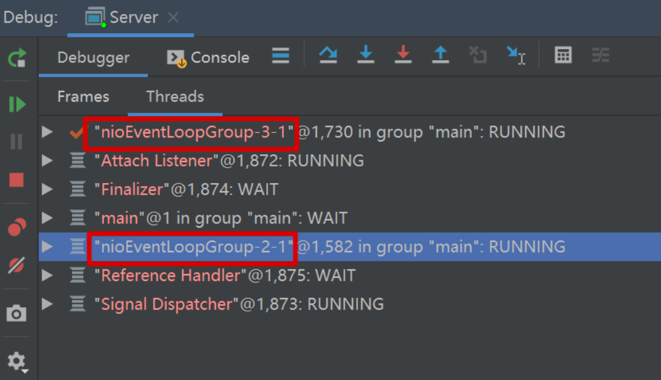
Task: Click thread icon beside main
Action: pos(78,218)
